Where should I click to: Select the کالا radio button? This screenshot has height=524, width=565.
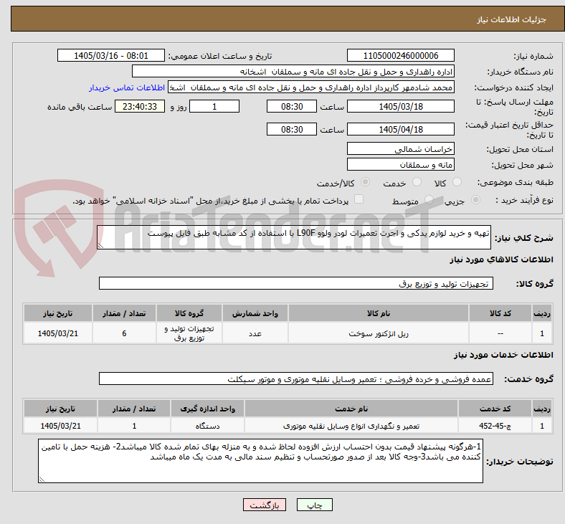click(x=457, y=182)
